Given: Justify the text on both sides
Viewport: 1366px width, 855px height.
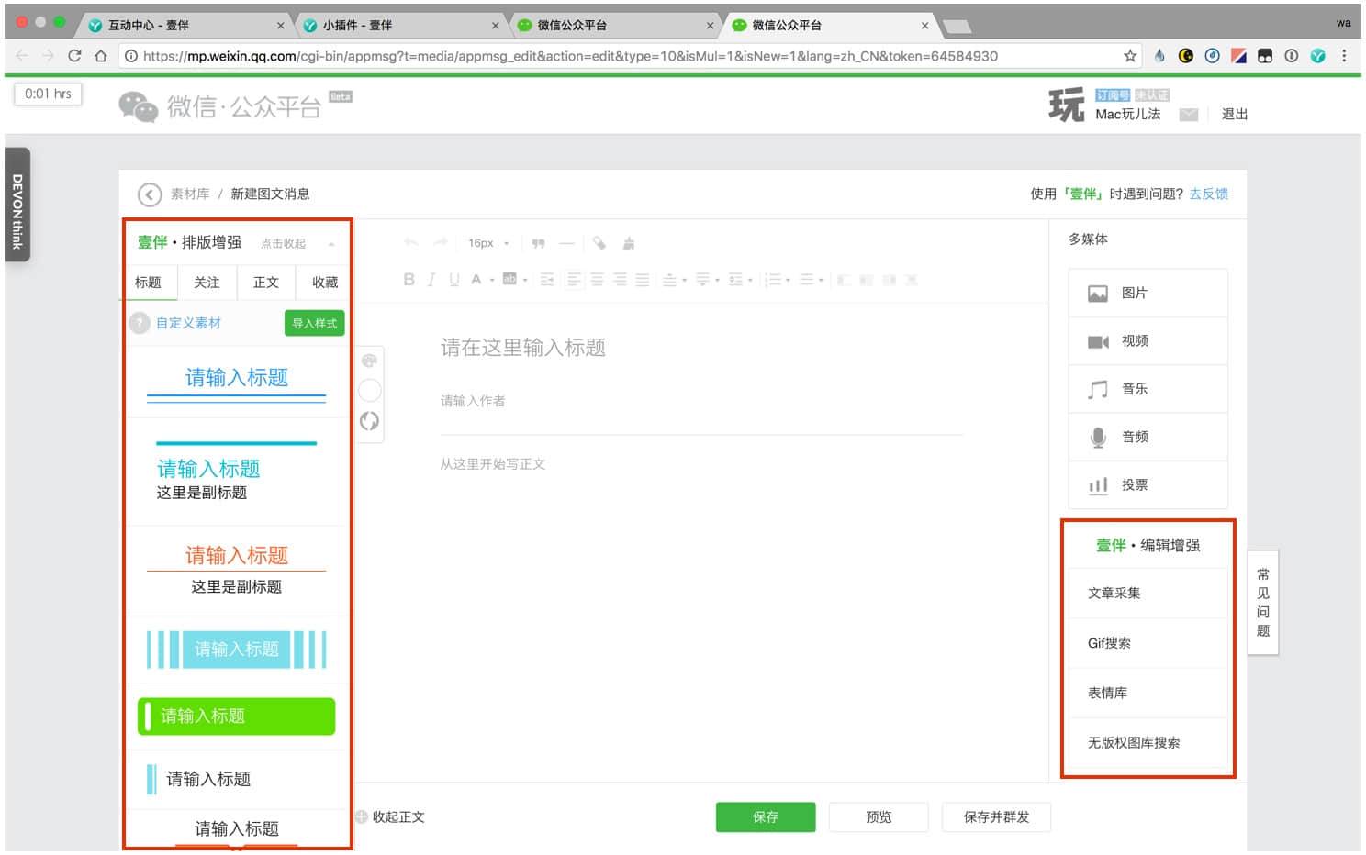Looking at the screenshot, I should [643, 280].
